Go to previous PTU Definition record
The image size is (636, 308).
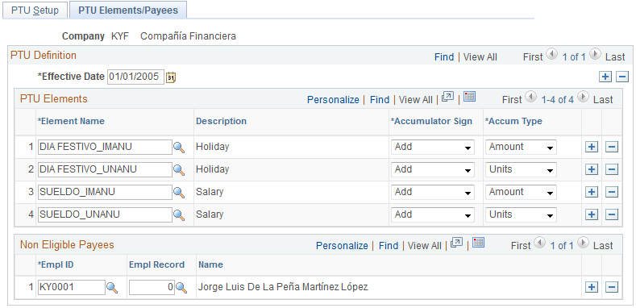[x=551, y=53]
